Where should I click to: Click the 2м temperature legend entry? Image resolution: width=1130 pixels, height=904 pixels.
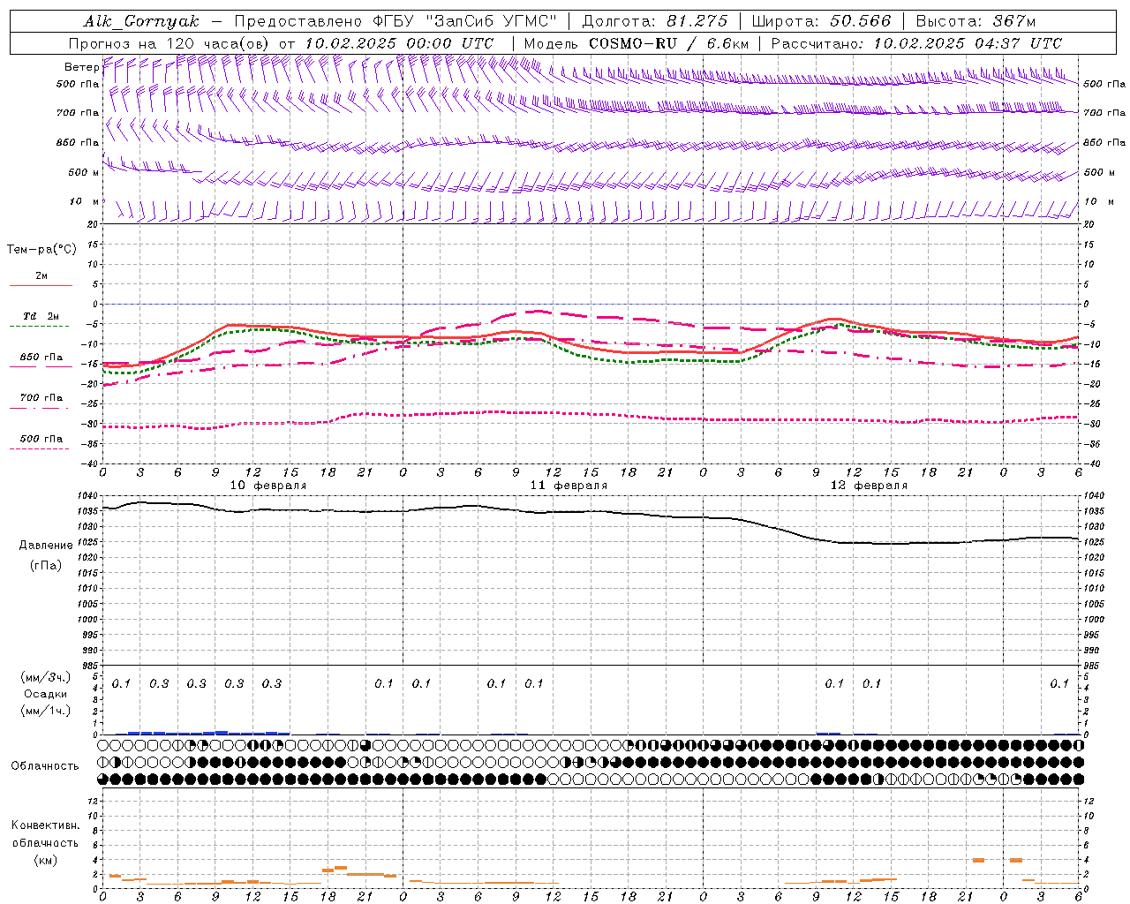41,276
